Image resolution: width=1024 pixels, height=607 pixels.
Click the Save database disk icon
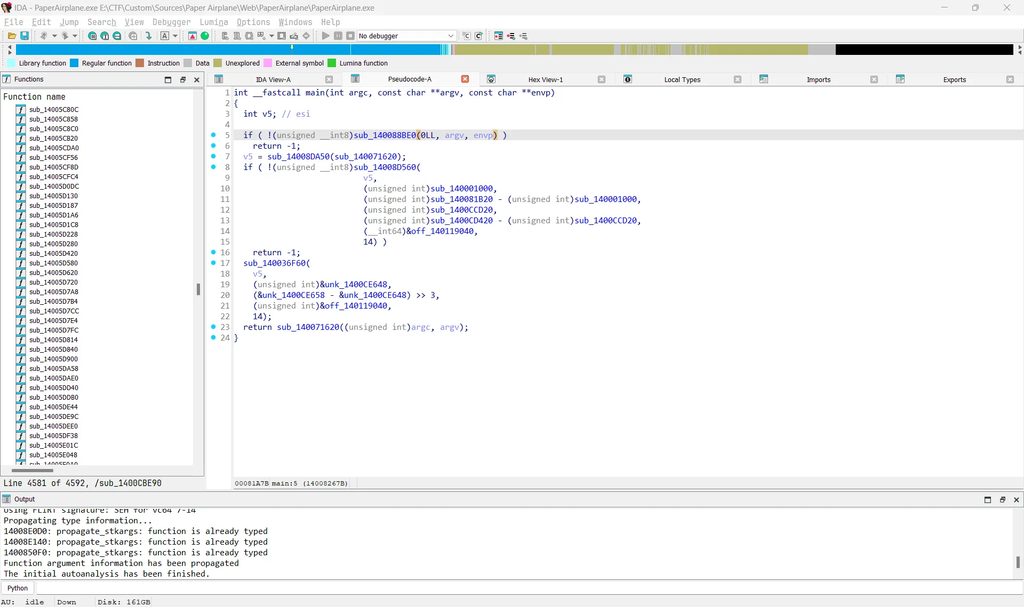[25, 36]
